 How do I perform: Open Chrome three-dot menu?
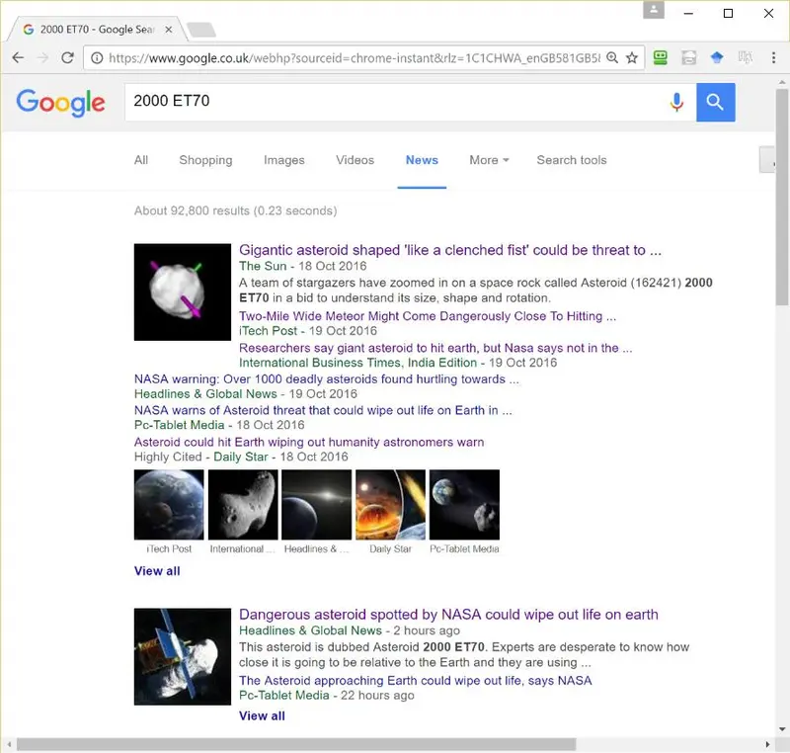(773, 57)
